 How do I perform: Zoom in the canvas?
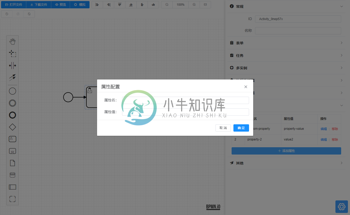pyautogui.click(x=194, y=5)
